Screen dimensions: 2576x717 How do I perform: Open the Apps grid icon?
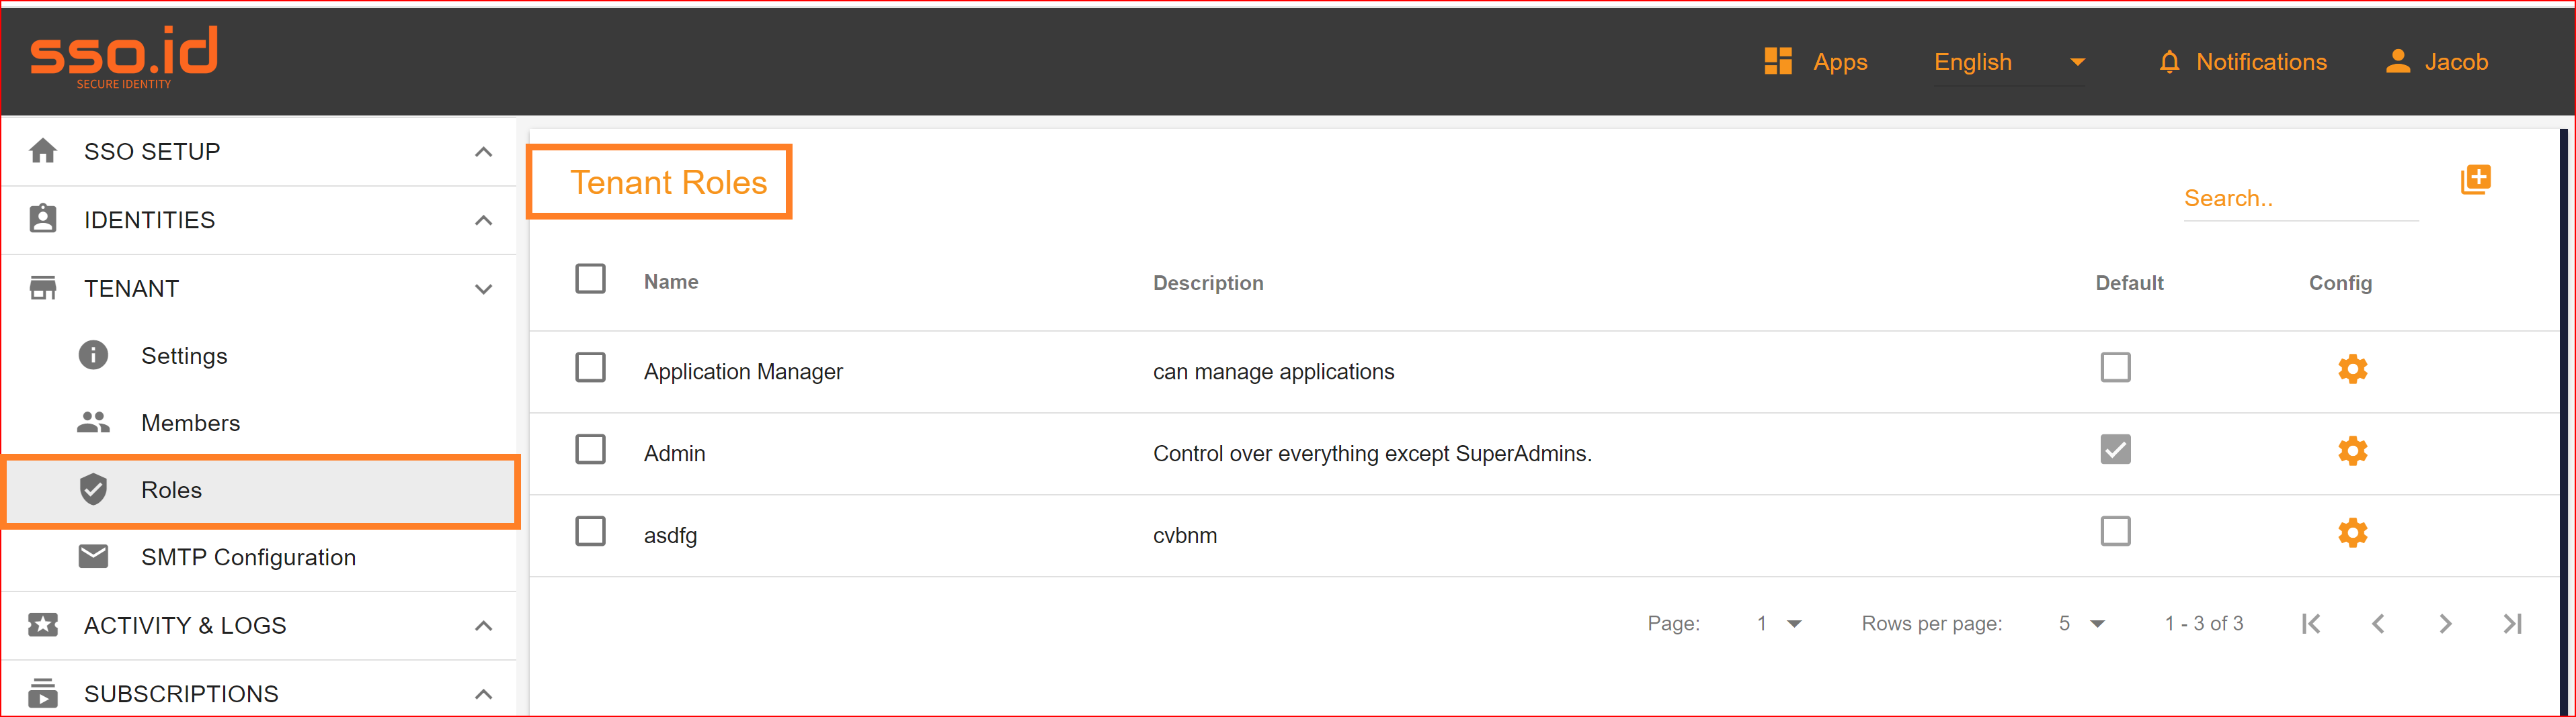tap(1778, 62)
